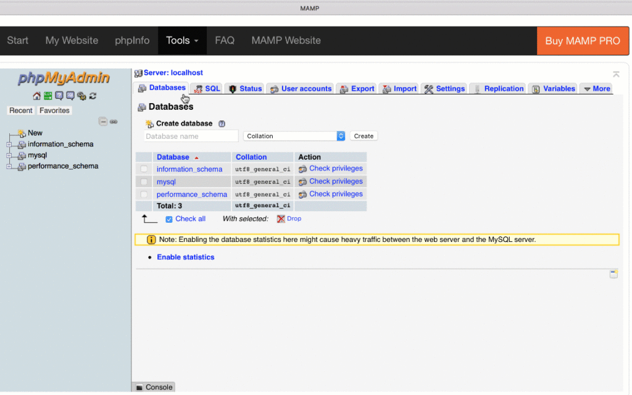Open the Variables tab
This screenshot has width=632, height=395.
point(554,89)
